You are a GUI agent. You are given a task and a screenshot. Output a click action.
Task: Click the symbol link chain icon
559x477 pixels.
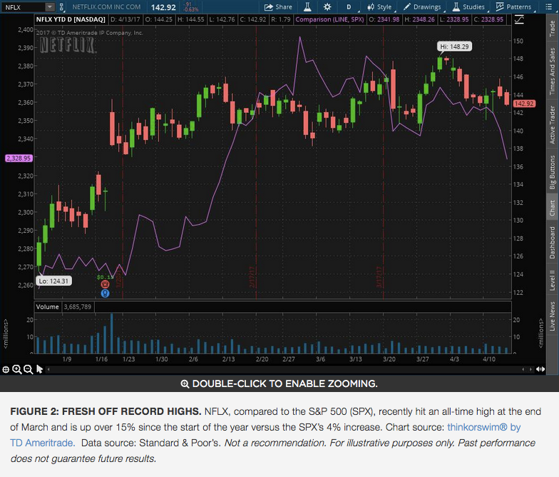61,7
